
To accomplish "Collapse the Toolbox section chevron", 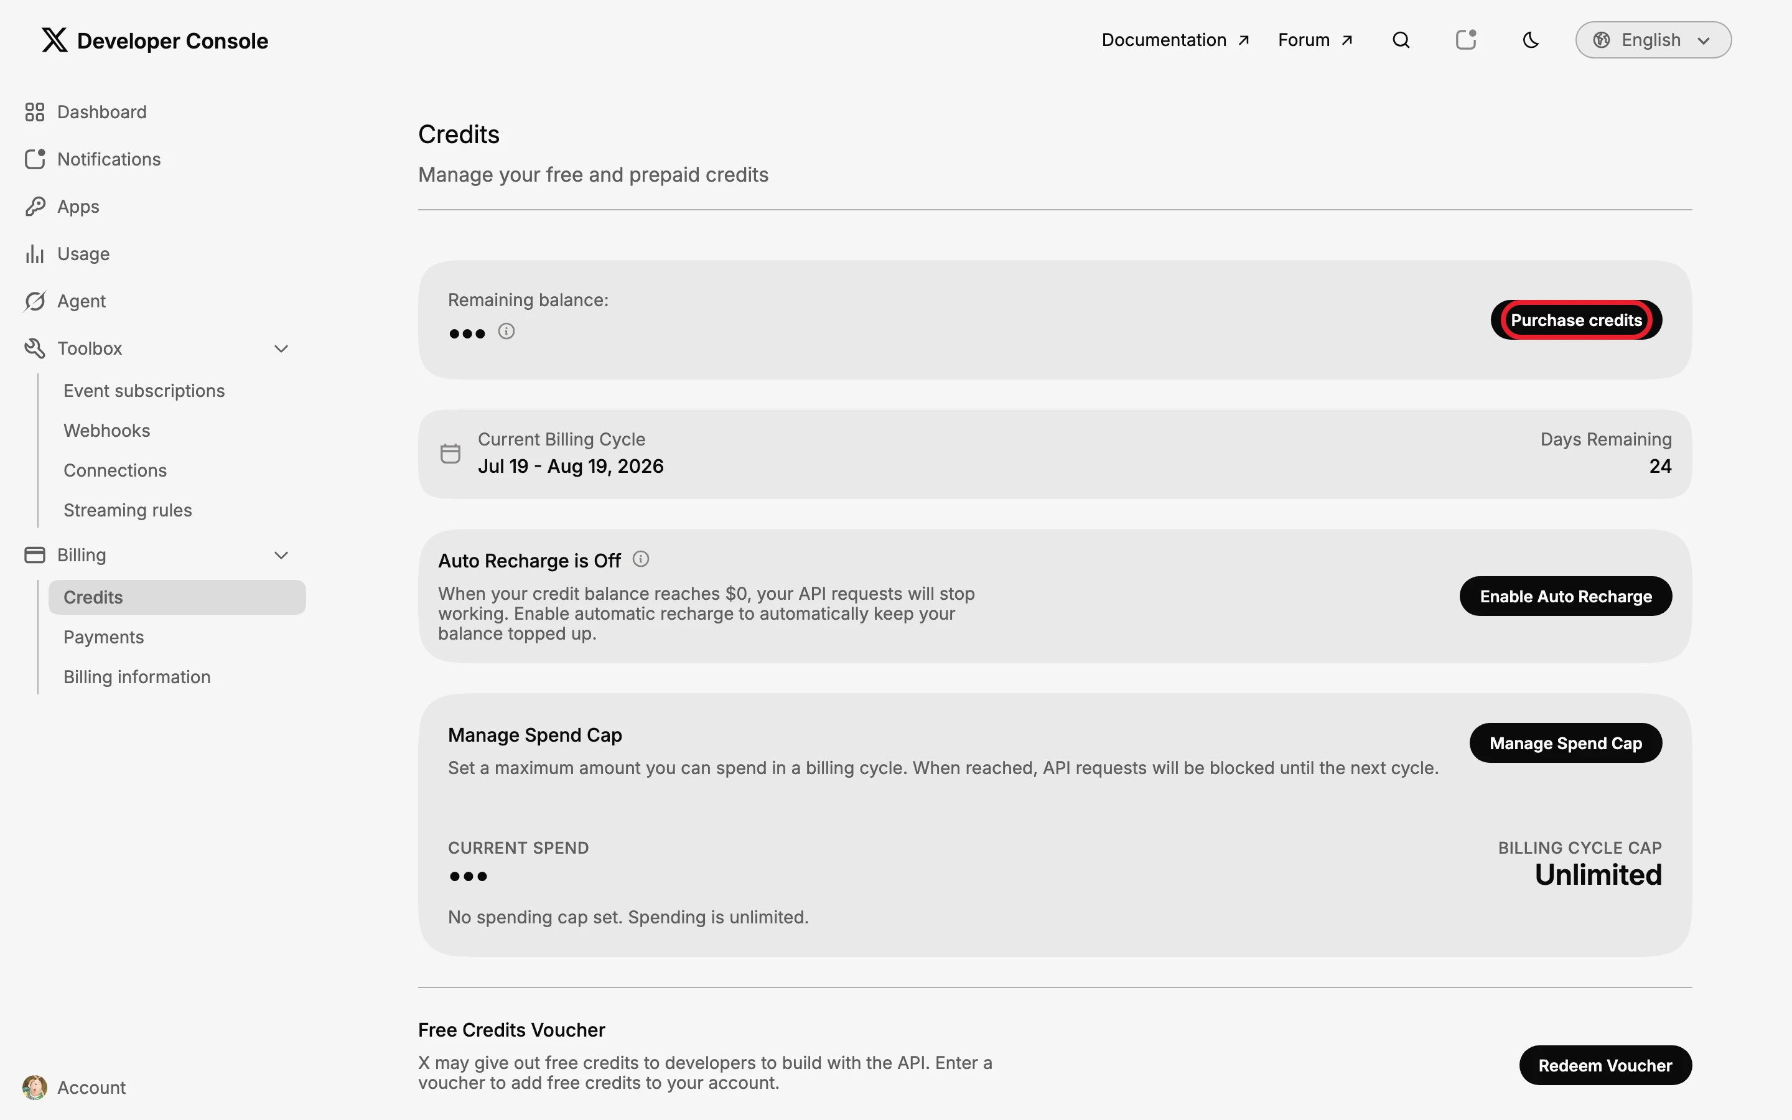I will pyautogui.click(x=281, y=348).
